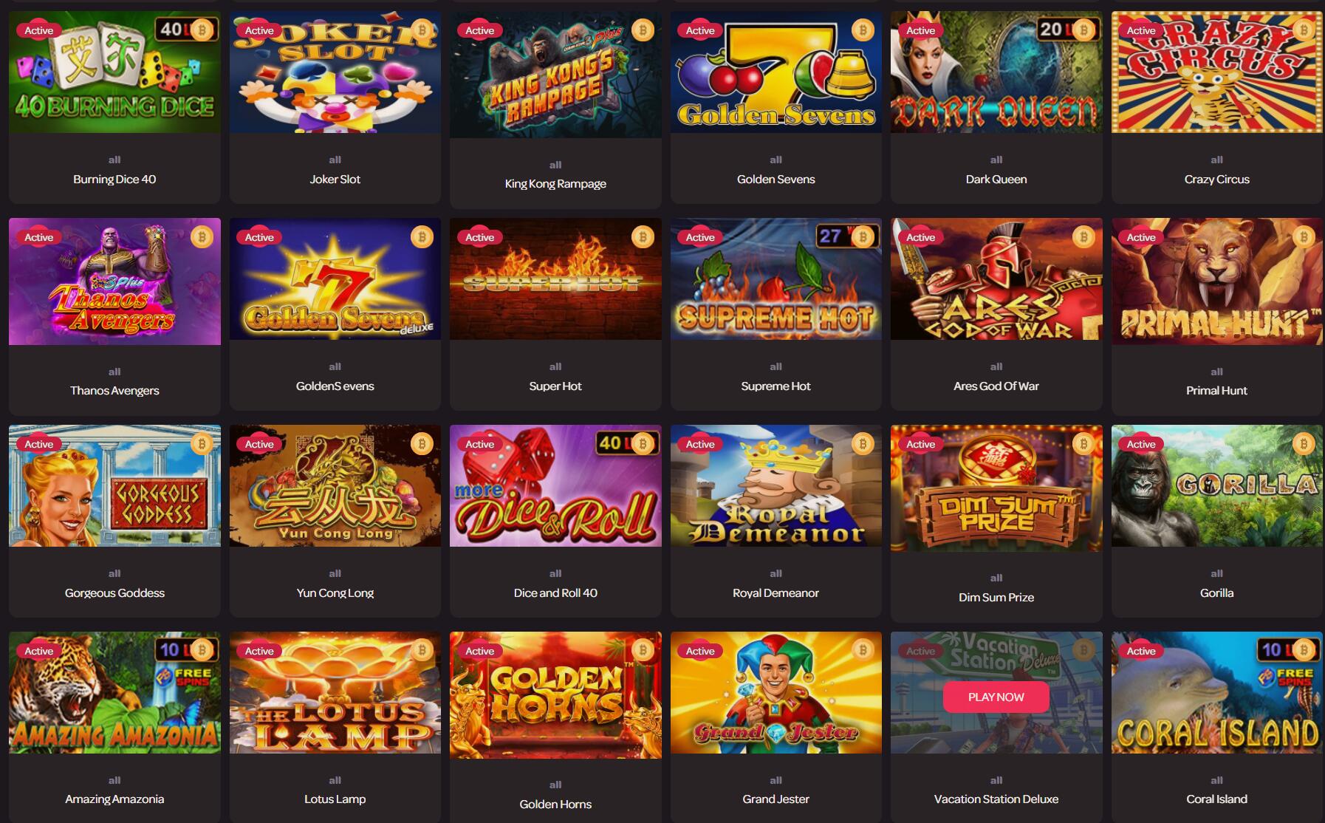Click the Bitcoin icon on Primal Hunt
Viewport: 1325px width, 823px height.
[1304, 236]
